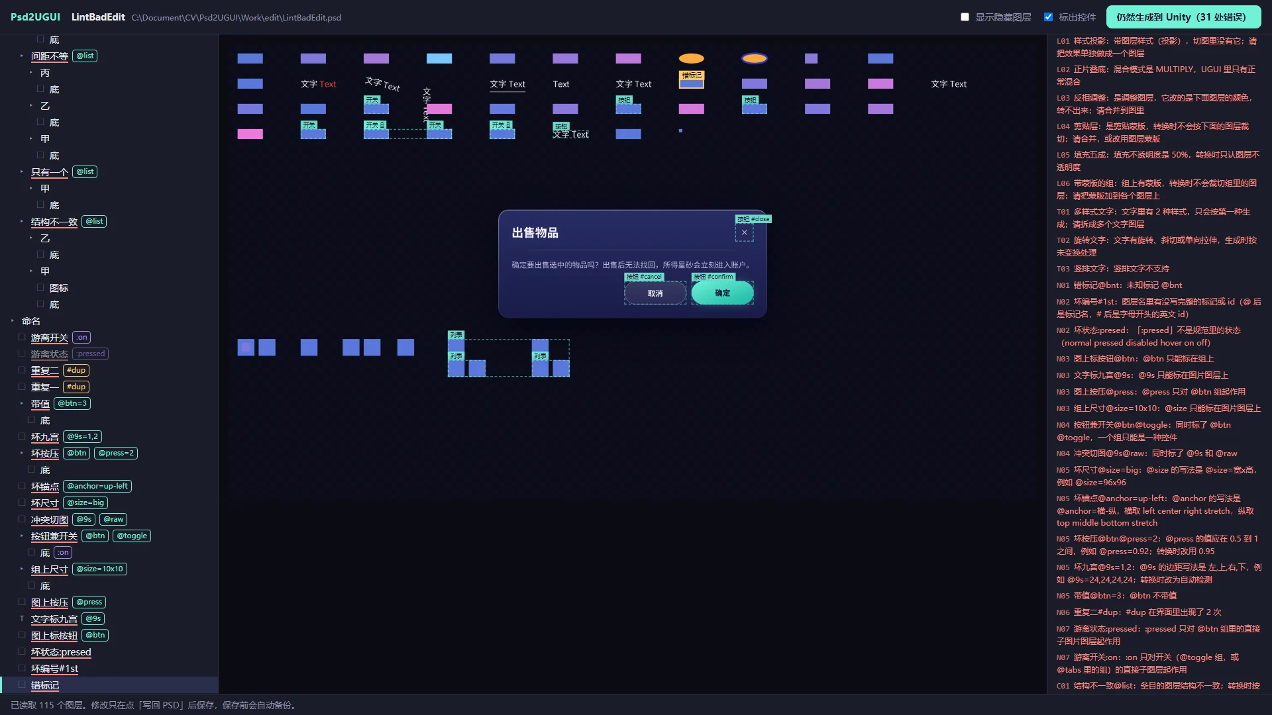Click the layer icon beside 重复一
The height and width of the screenshot is (715, 1272).
22,387
